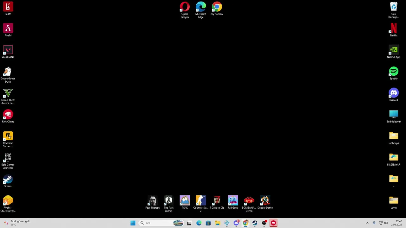
Task: Open the clock and date panel
Action: pyautogui.click(x=396, y=223)
